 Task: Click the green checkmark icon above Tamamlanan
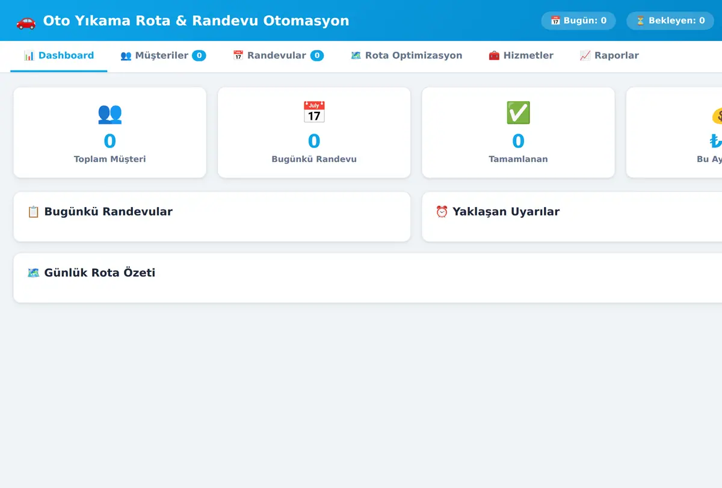click(x=518, y=113)
